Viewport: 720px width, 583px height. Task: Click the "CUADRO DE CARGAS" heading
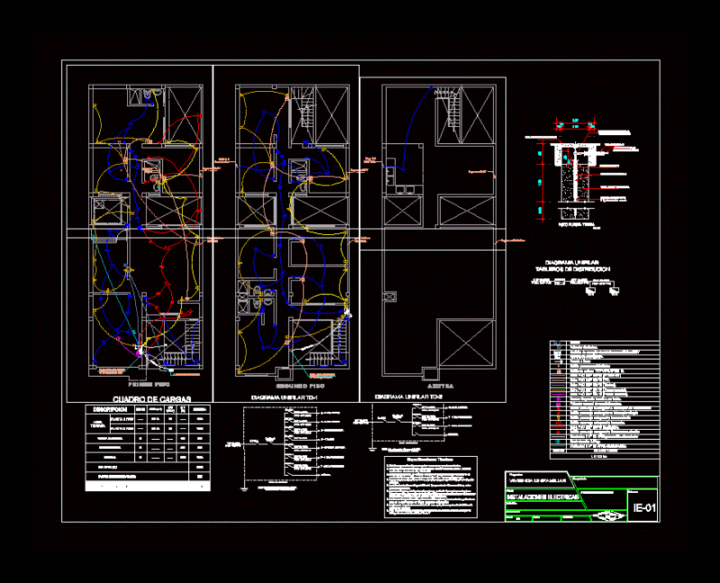tap(151, 399)
